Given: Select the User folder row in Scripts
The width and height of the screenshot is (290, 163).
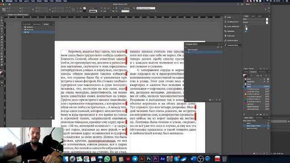Looking at the screenshot, I should coord(38,32).
